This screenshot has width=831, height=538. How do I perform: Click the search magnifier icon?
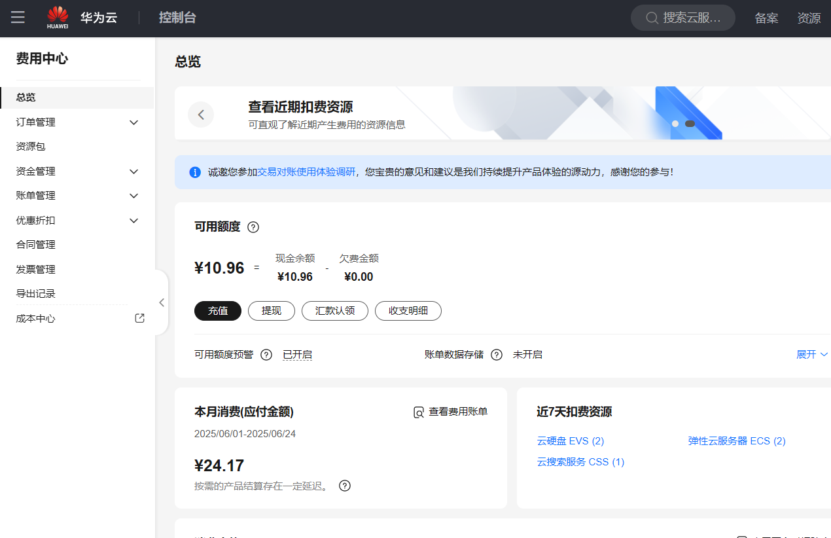(x=651, y=18)
